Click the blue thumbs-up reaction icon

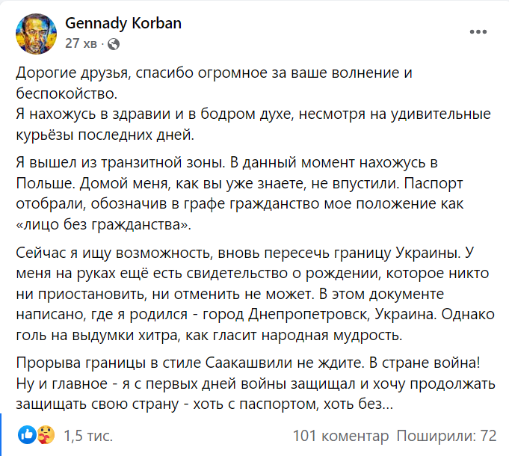coord(26,434)
